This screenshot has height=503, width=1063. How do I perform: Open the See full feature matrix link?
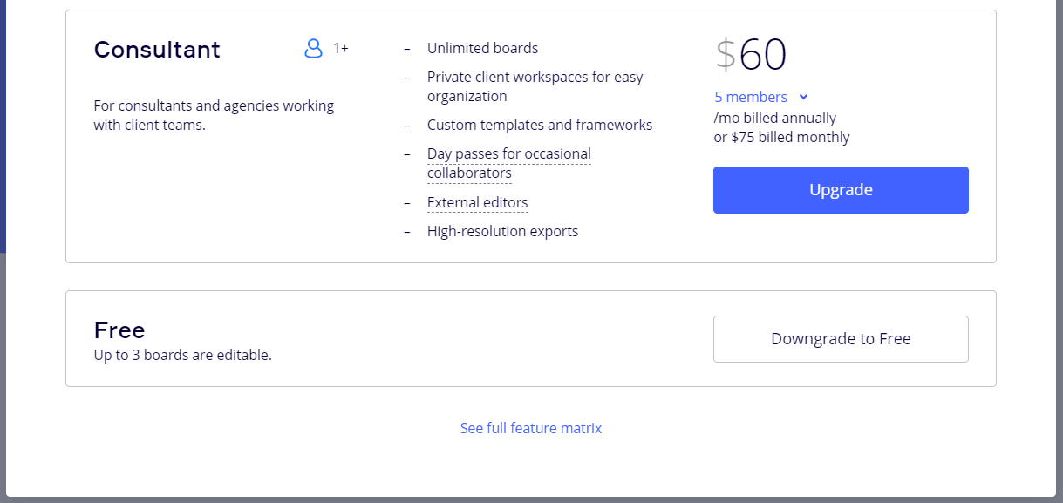coord(530,428)
